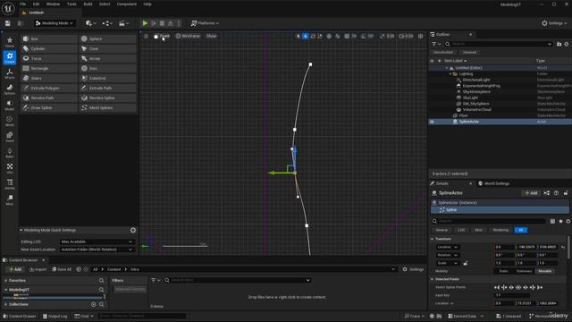This screenshot has height=322, width=572.
Task: Start the Extrude Polygon tool
Action: pyautogui.click(x=49, y=88)
